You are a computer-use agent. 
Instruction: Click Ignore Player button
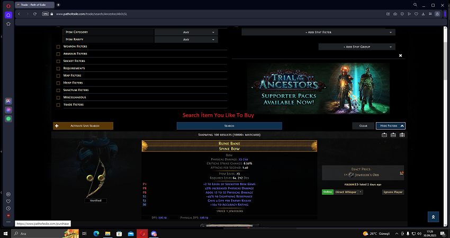(393, 192)
